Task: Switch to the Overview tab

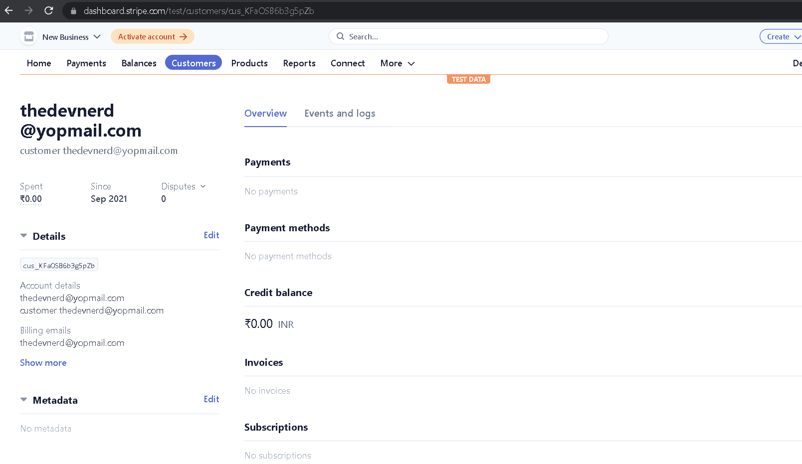Action: tap(265, 113)
